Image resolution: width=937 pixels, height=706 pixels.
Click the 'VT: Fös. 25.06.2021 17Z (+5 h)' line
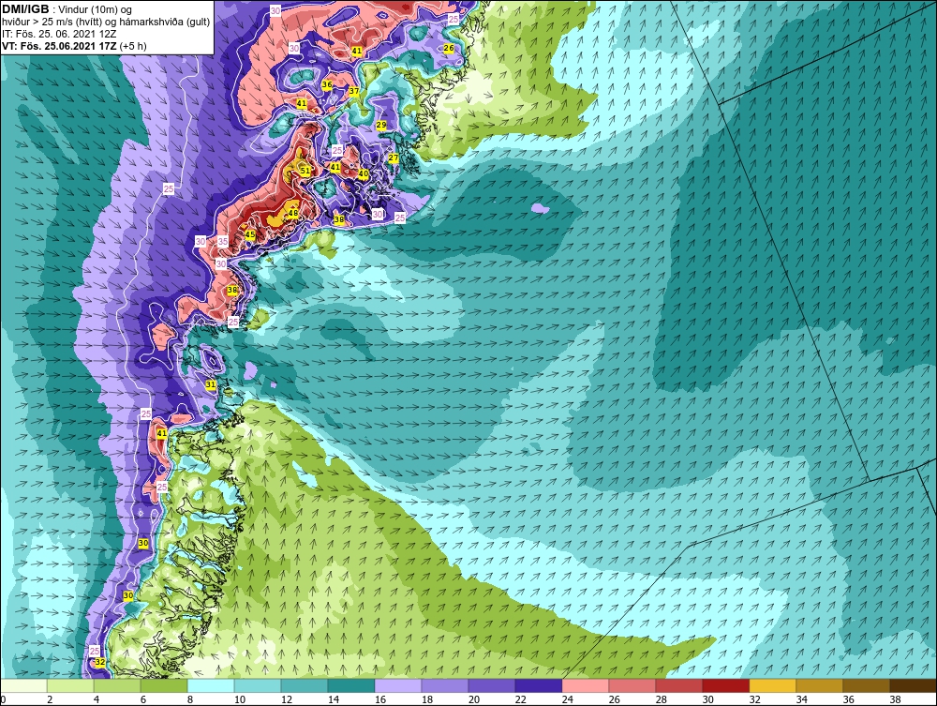tap(74, 45)
